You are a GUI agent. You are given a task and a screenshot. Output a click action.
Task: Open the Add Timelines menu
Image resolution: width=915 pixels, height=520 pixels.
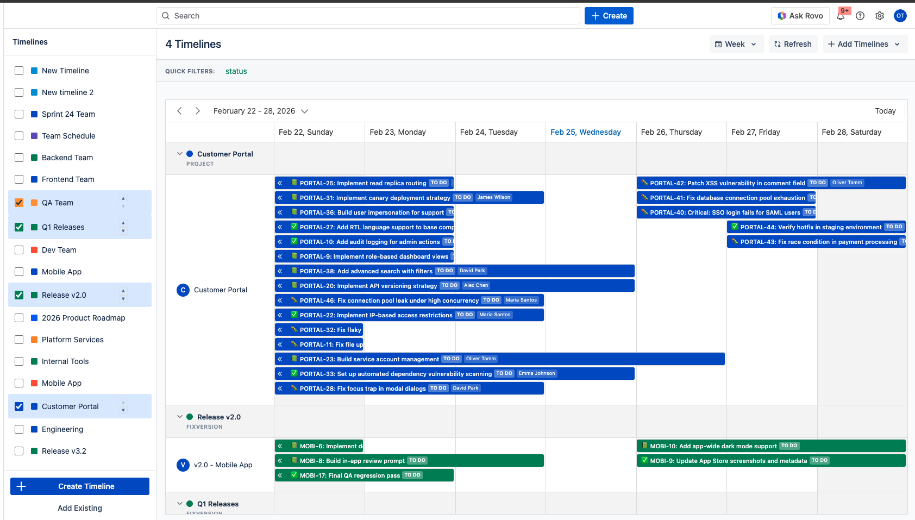click(864, 44)
